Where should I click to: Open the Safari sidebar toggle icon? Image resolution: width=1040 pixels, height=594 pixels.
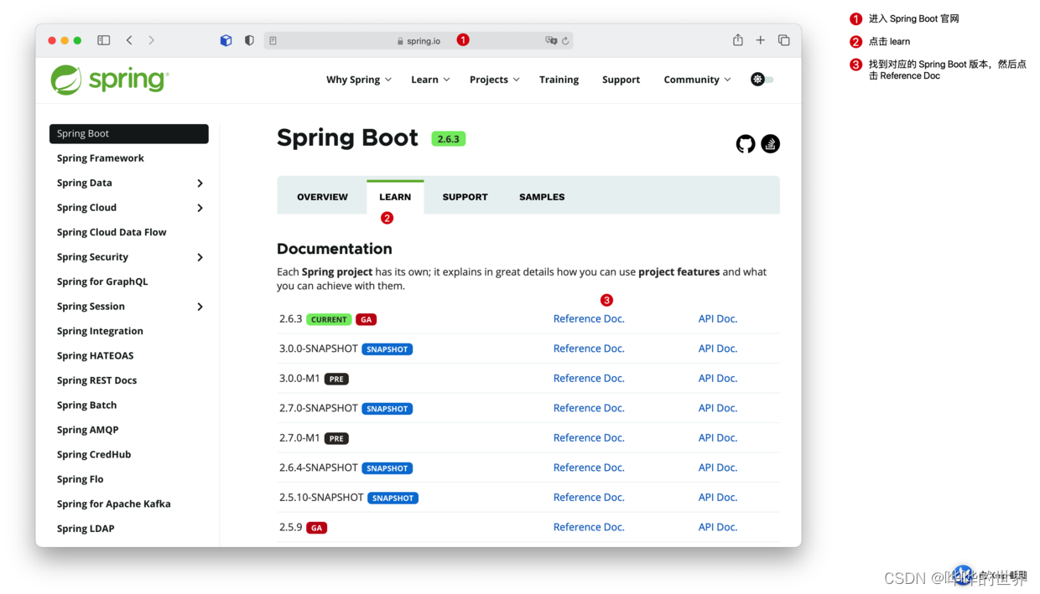104,40
